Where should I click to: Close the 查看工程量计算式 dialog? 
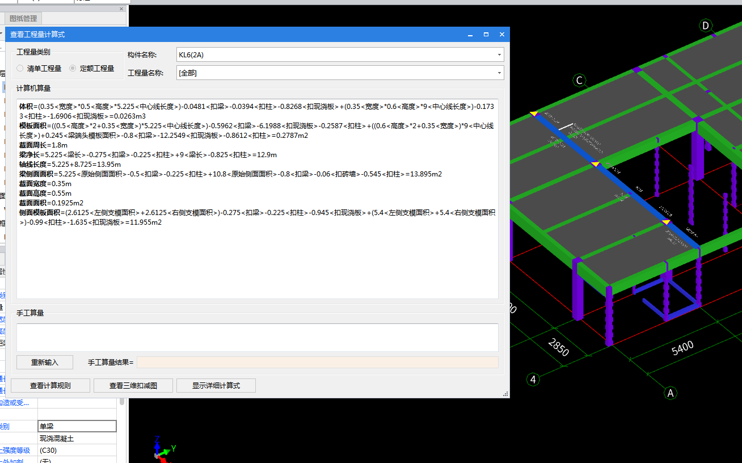(502, 35)
